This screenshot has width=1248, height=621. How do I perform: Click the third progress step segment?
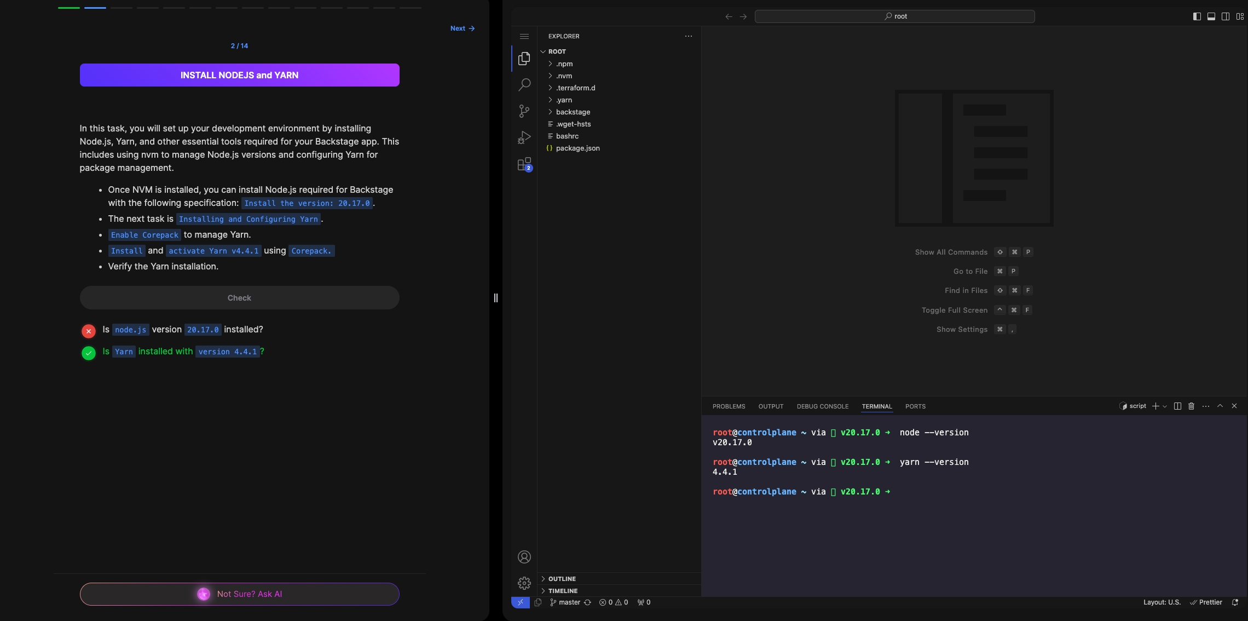pyautogui.click(x=121, y=8)
